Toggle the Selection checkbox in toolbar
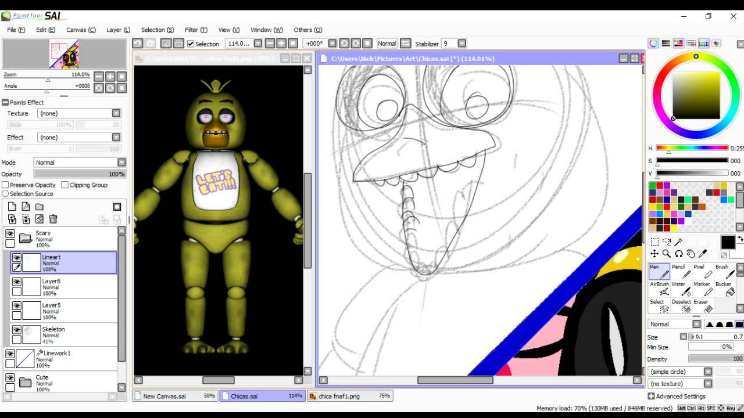Viewport: 744px width, 418px height. pos(191,44)
